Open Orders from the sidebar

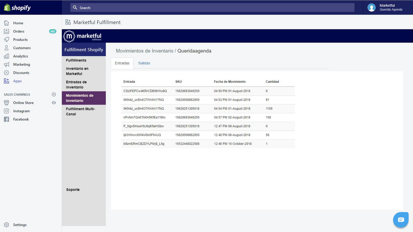point(18,31)
